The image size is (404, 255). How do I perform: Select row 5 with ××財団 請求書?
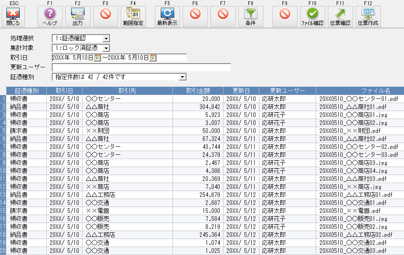(x=126, y=130)
